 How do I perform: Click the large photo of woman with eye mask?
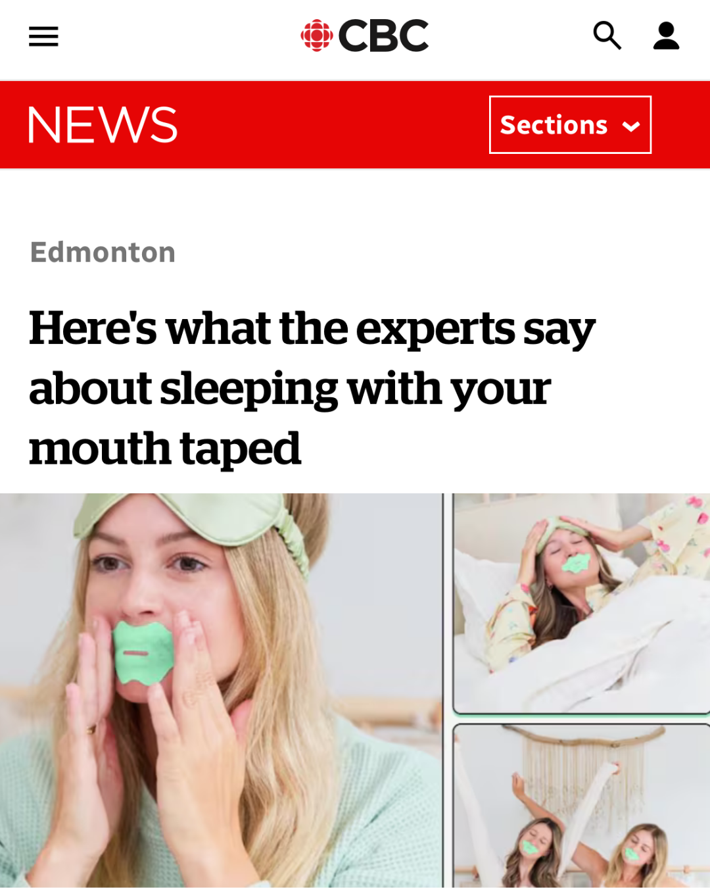pos(221,690)
